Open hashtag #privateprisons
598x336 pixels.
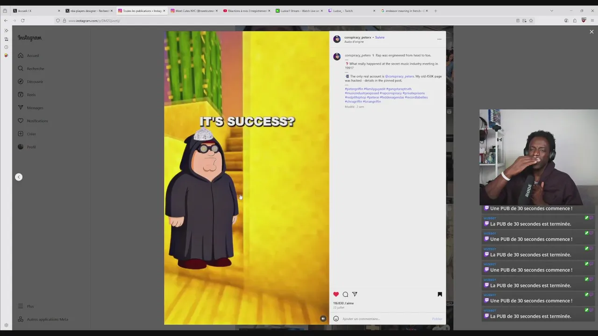(413, 93)
